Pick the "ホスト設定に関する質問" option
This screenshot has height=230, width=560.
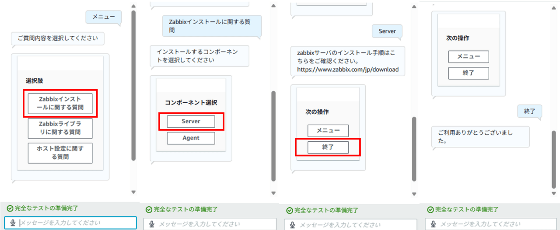coord(60,153)
